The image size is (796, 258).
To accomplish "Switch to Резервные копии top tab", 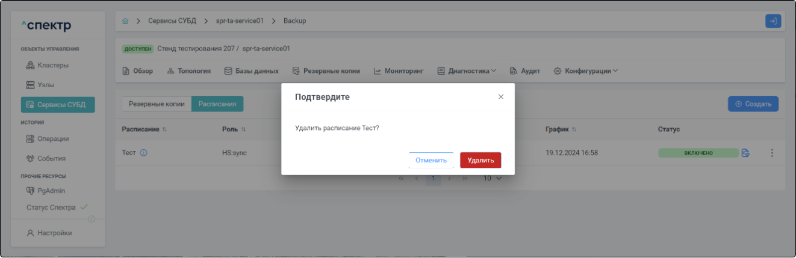I will (326, 71).
